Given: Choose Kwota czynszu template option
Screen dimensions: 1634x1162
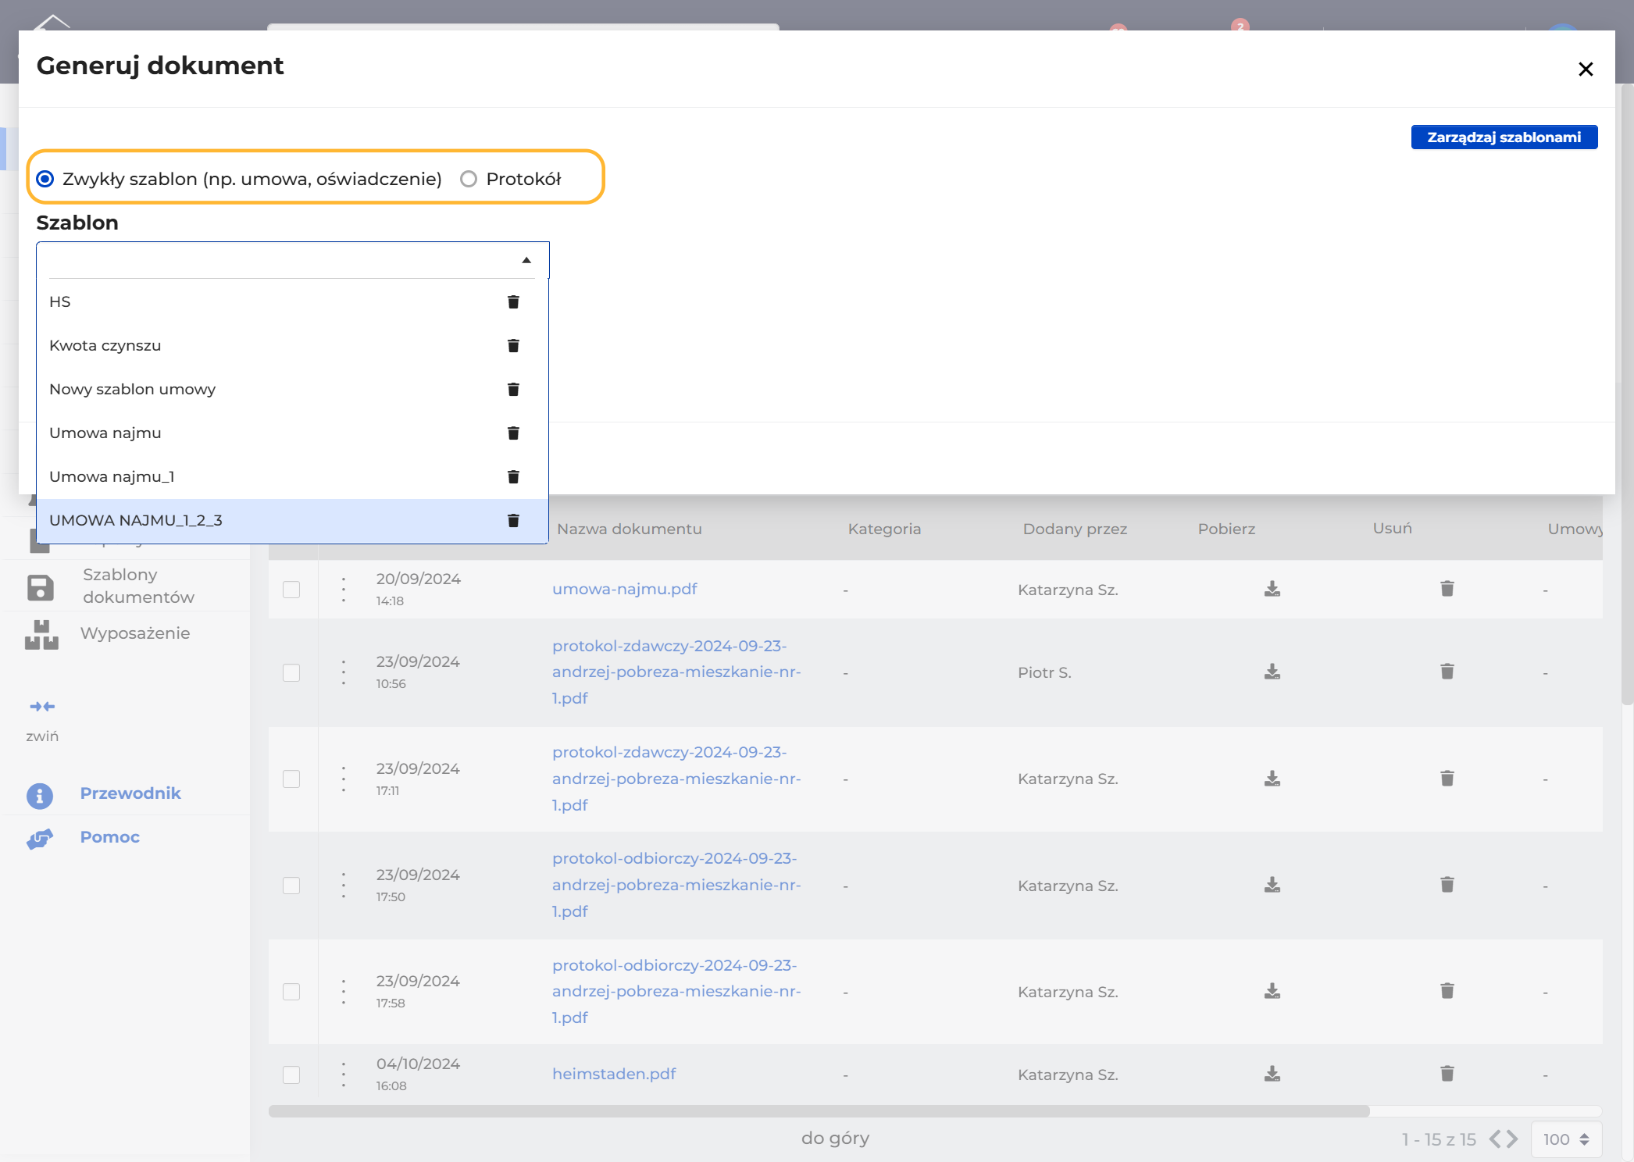Looking at the screenshot, I should tap(292, 345).
